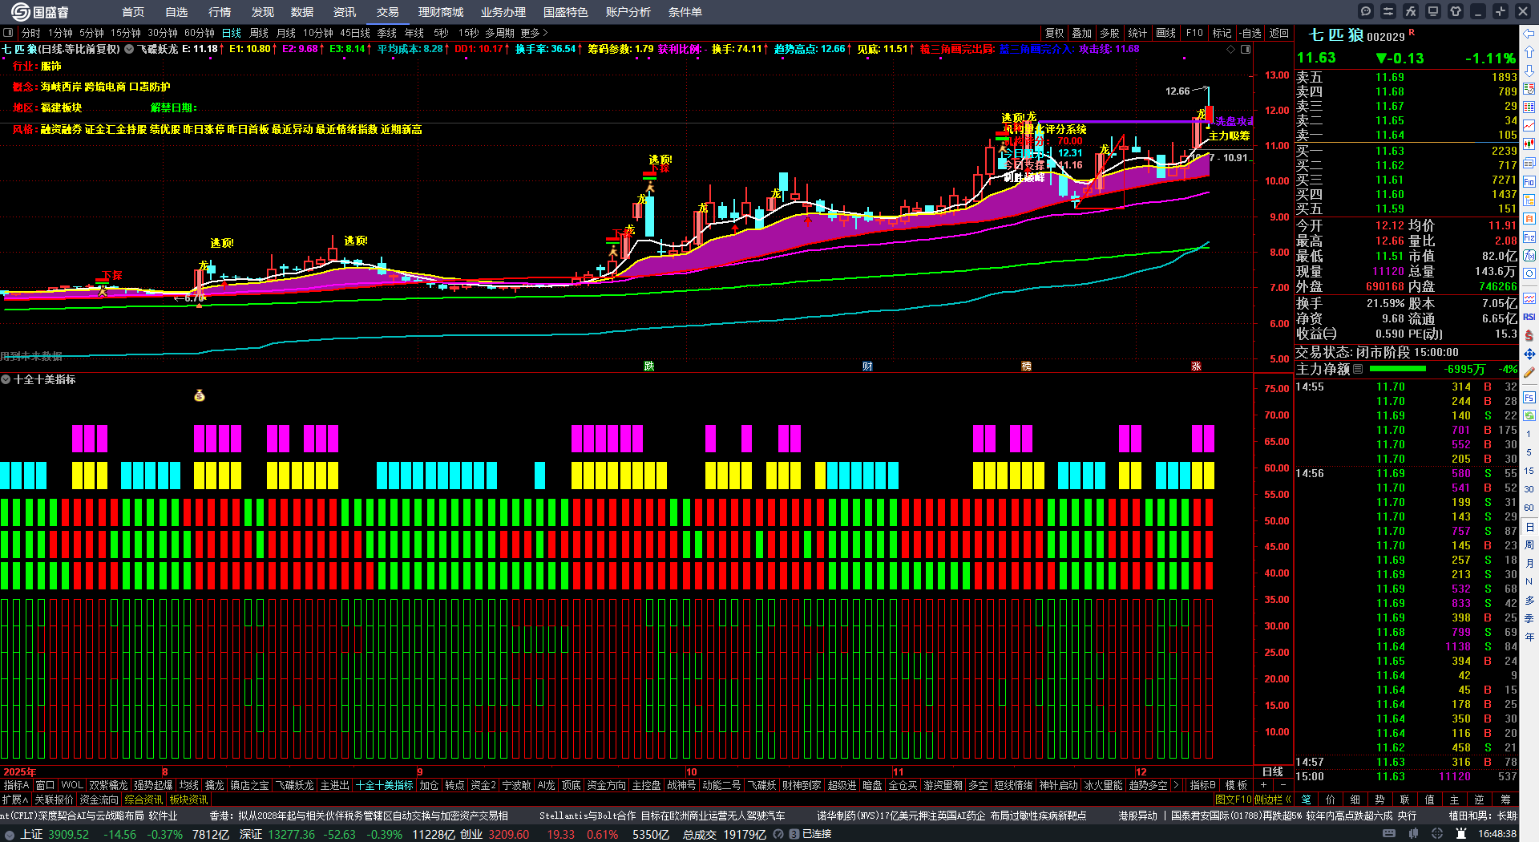The height and width of the screenshot is (842, 1539).
Task: Expand the 扩展 panel at bottom left
Action: coord(15,799)
